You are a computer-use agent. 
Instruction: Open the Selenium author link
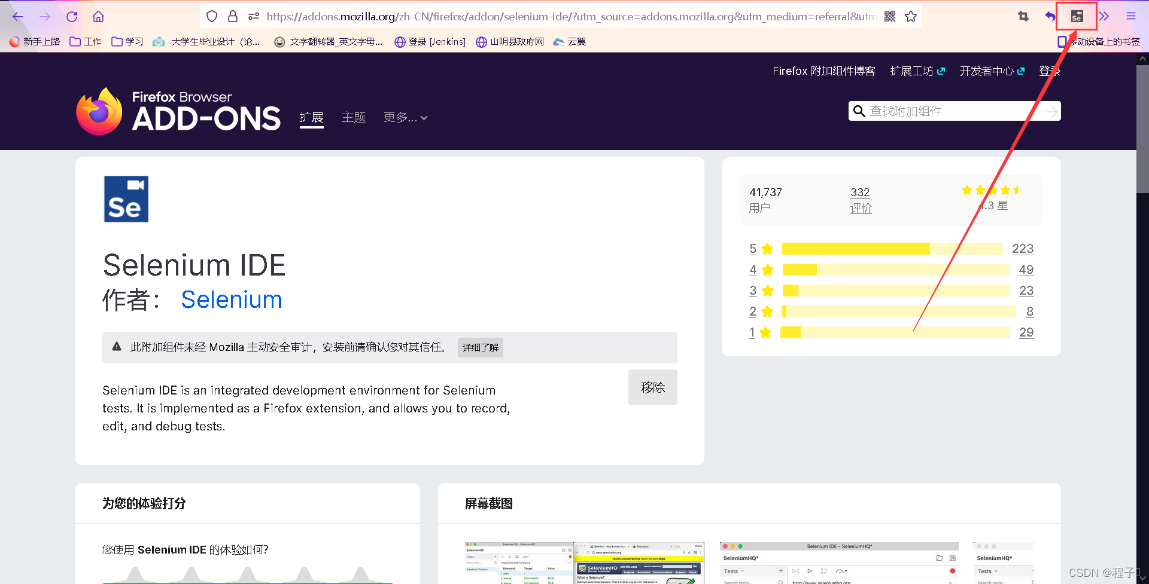(232, 299)
